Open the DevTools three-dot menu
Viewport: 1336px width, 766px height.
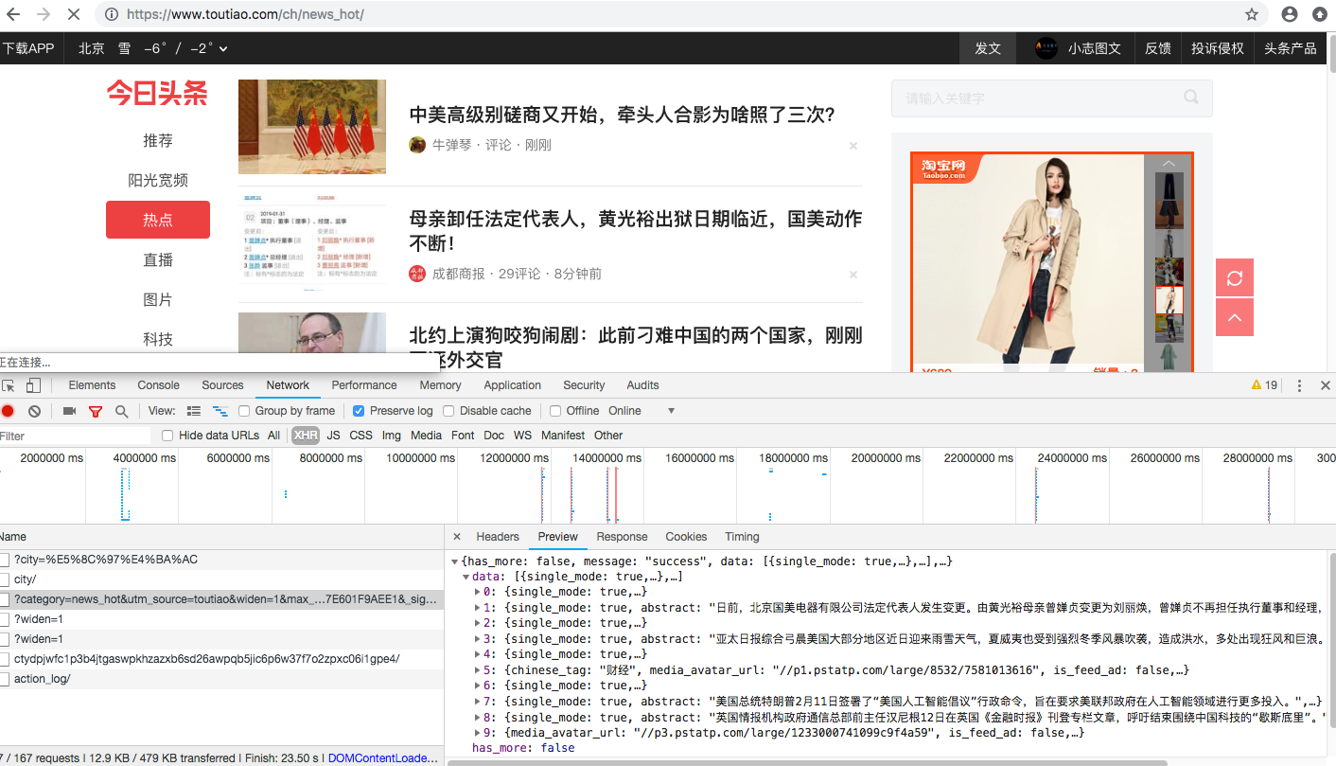[1299, 385]
